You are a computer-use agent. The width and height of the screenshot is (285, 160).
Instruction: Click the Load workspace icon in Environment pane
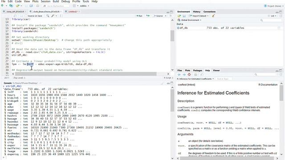click(179, 16)
